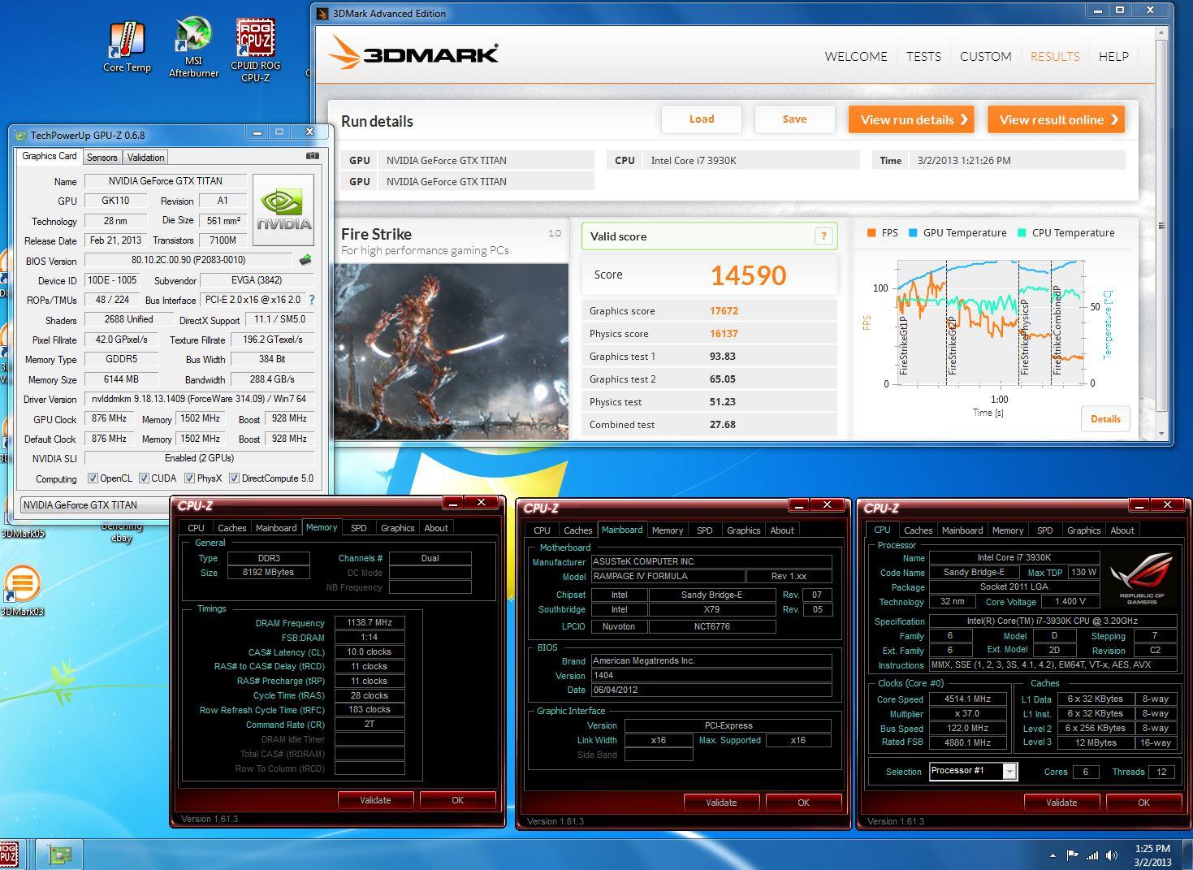Open the TESTS tab in 3DMark
Image resolution: width=1193 pixels, height=870 pixels.
923,56
